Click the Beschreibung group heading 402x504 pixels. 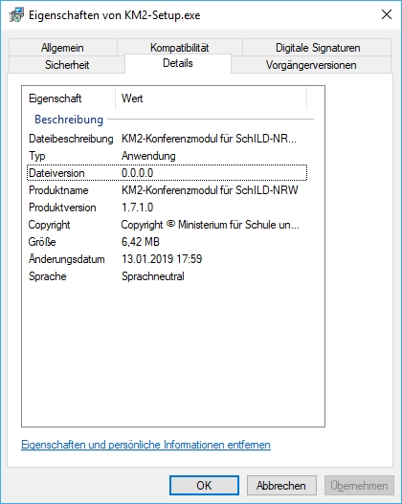[69, 120]
